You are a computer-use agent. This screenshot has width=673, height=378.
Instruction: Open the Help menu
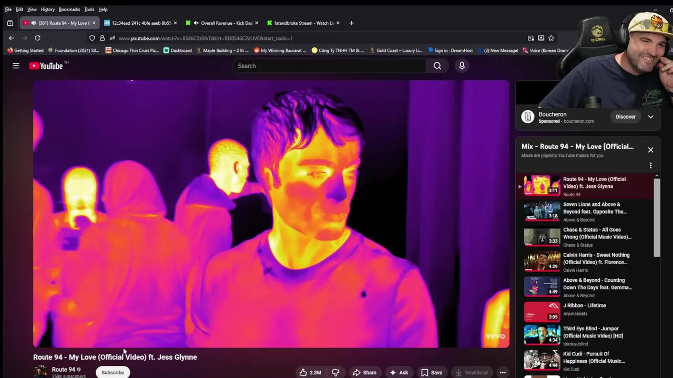point(103,9)
